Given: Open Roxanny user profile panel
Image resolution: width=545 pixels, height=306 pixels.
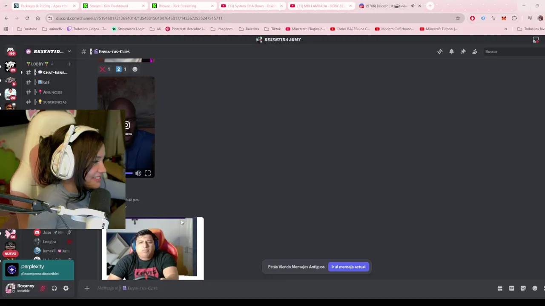Looking at the screenshot, I should tap(20, 288).
